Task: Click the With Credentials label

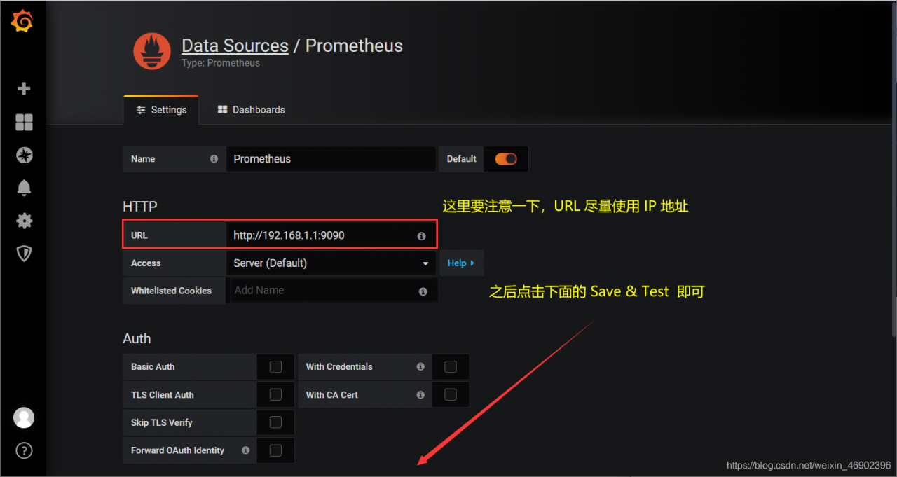Action: click(339, 366)
